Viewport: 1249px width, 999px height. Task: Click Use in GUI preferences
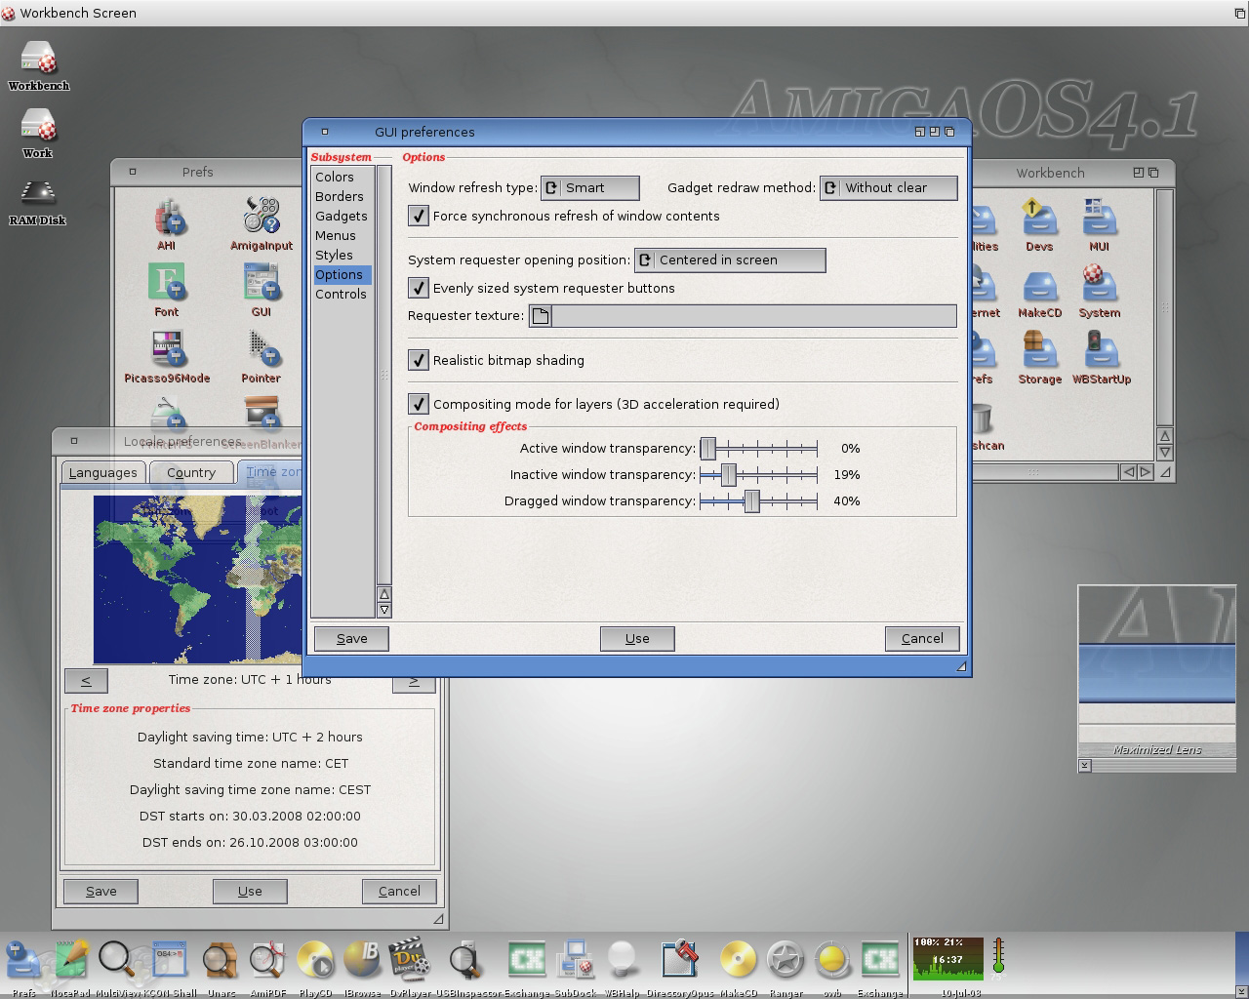pyautogui.click(x=637, y=638)
